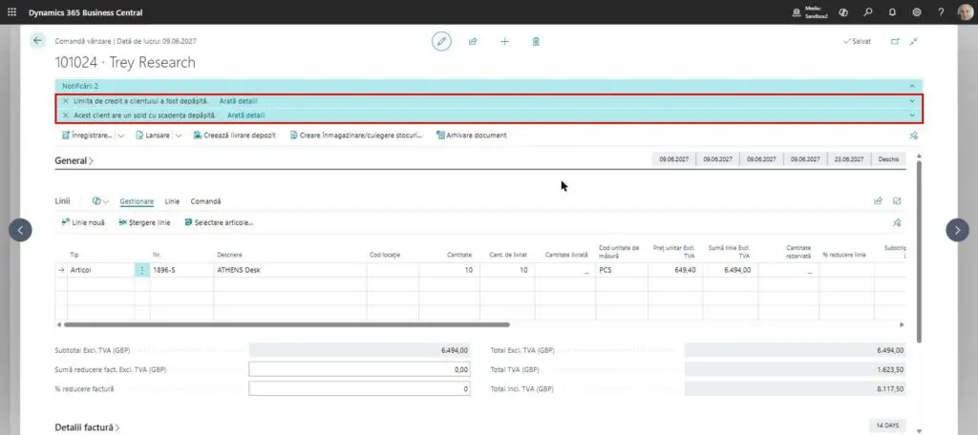Screen dimensions: 978x435
Task: Go to previous record arrow
Action: pyautogui.click(x=20, y=230)
